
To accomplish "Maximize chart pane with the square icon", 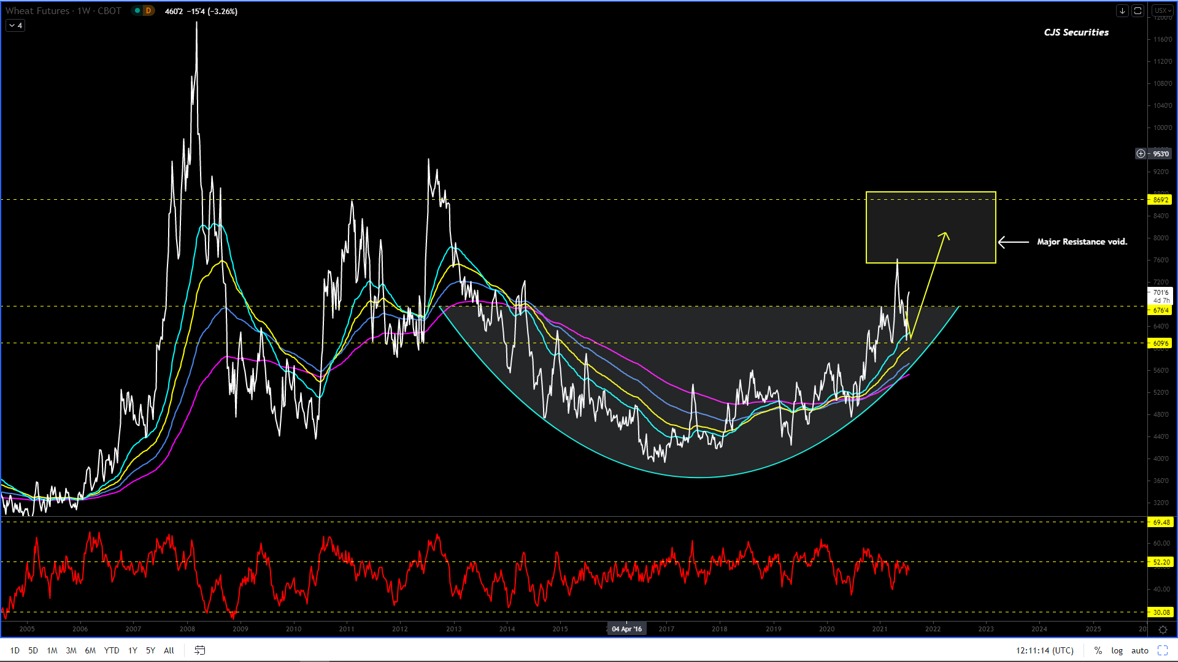I will 1138,10.
